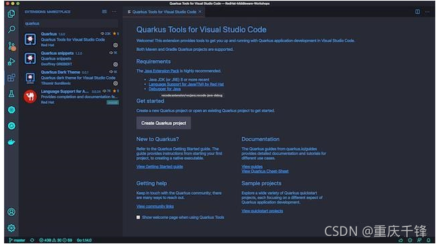Open the Accounts icon in the activity bar
This screenshot has height=244, width=438.
coord(11,212)
